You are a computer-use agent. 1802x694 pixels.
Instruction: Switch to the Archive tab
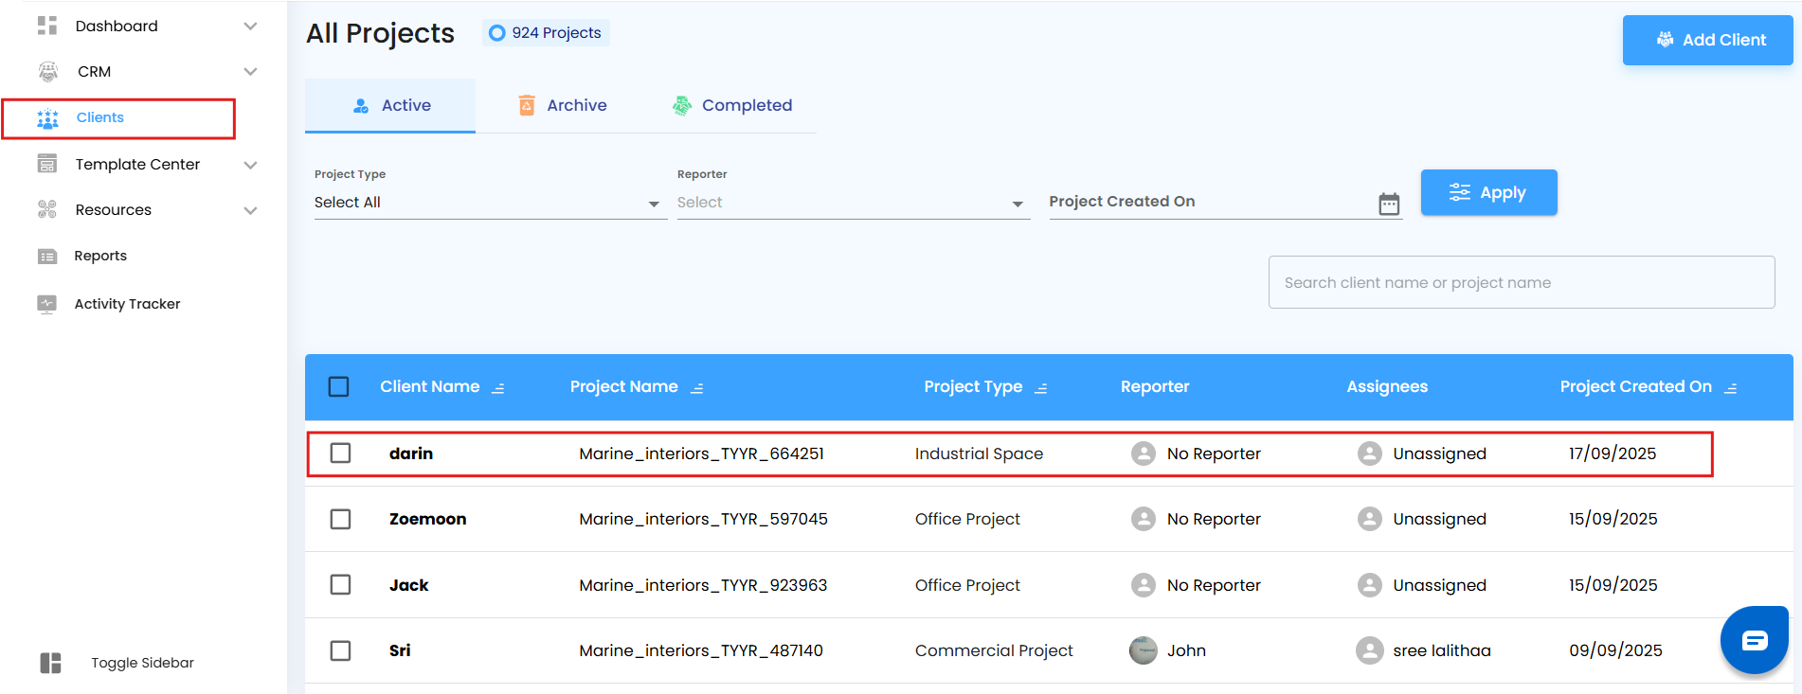click(x=563, y=105)
